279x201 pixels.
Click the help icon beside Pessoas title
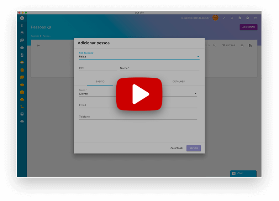coord(49,27)
